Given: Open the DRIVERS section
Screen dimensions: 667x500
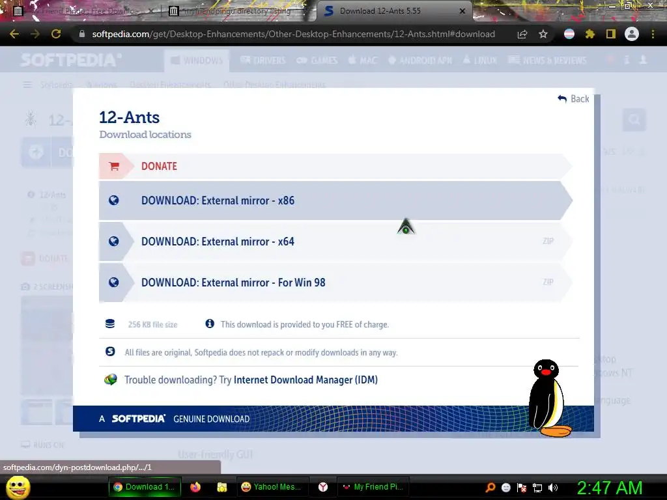Looking at the screenshot, I should pyautogui.click(x=263, y=61).
